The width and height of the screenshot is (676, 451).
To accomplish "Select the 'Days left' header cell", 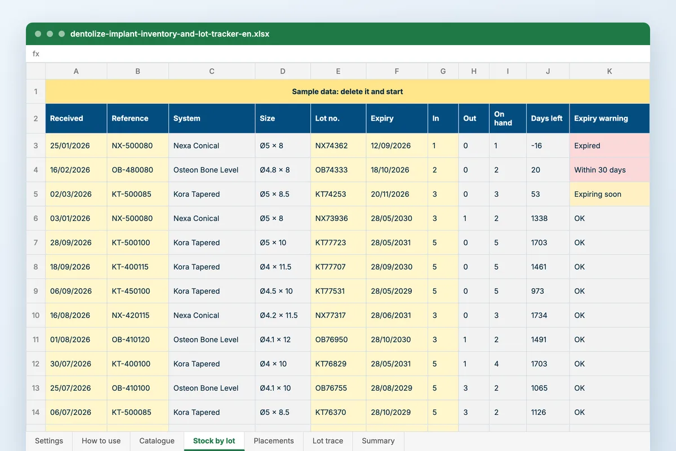I will [x=548, y=118].
